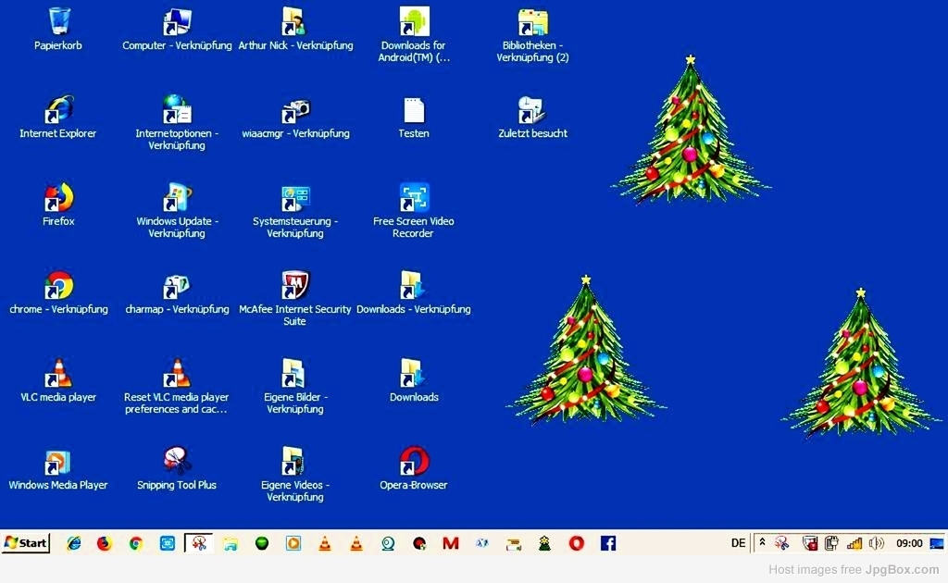Click the 09:00 clock

909,543
